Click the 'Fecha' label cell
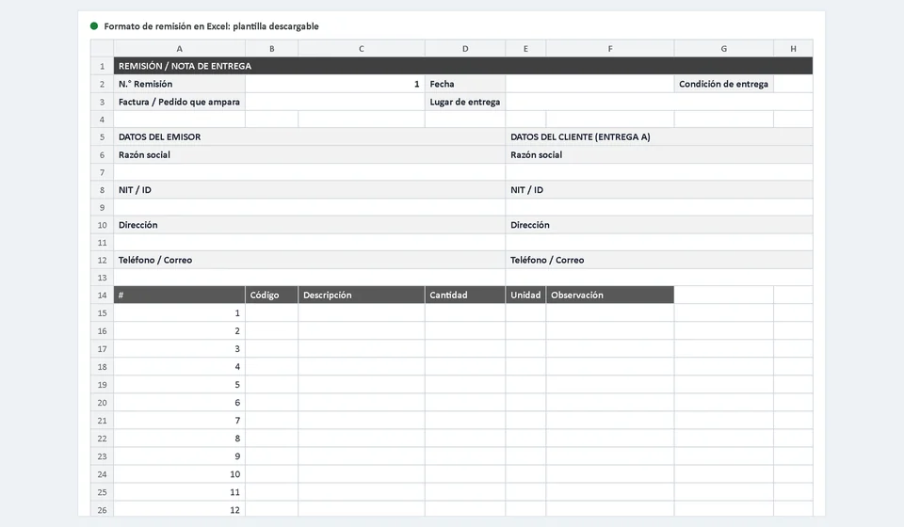The image size is (904, 527). [x=465, y=84]
